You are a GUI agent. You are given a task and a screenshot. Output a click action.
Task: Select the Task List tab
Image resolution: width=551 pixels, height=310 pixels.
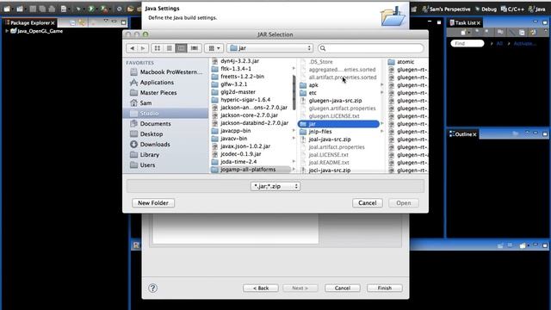coord(465,23)
